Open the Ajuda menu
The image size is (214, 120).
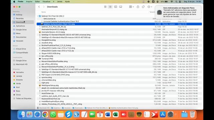(67, 1)
